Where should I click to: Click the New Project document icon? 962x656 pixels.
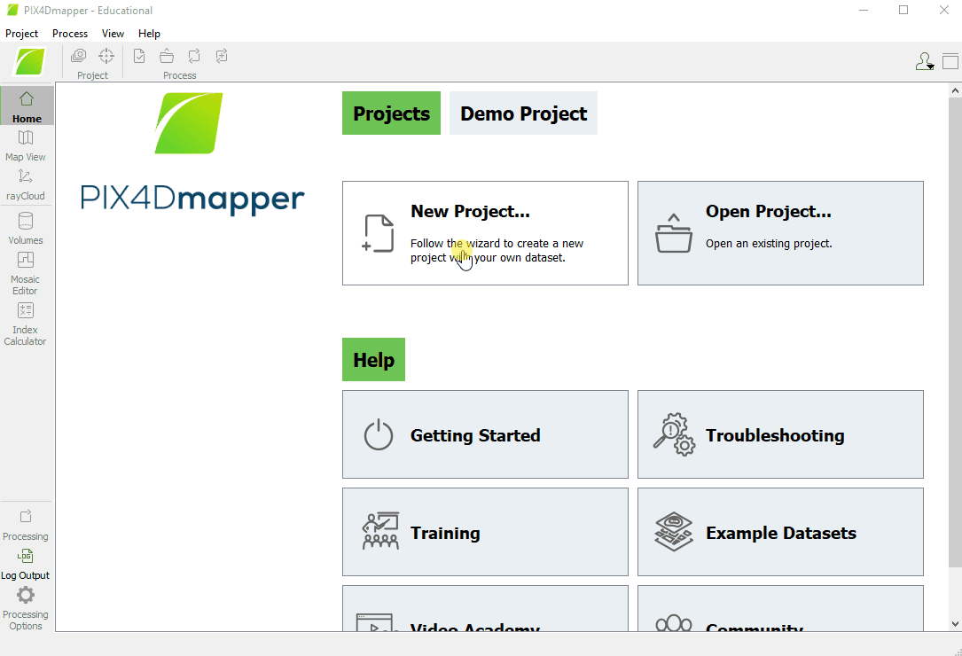click(x=378, y=233)
